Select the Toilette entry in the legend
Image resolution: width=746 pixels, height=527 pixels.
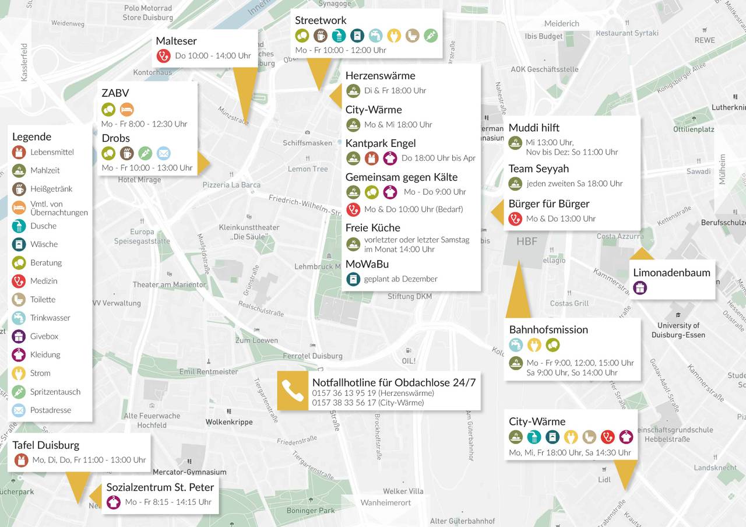click(43, 300)
